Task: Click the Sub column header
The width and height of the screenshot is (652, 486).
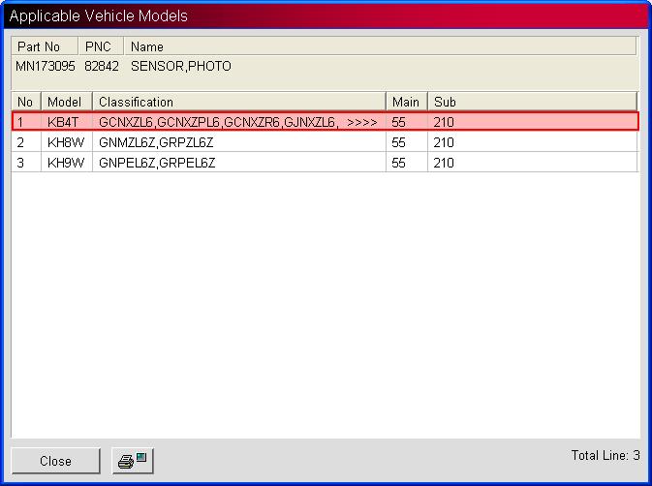Action: [532, 102]
